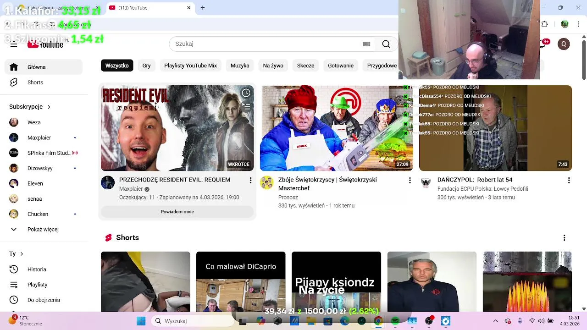The image size is (587, 330).
Task: Switch to the (113) YouTube browser tab
Action: click(x=150, y=8)
